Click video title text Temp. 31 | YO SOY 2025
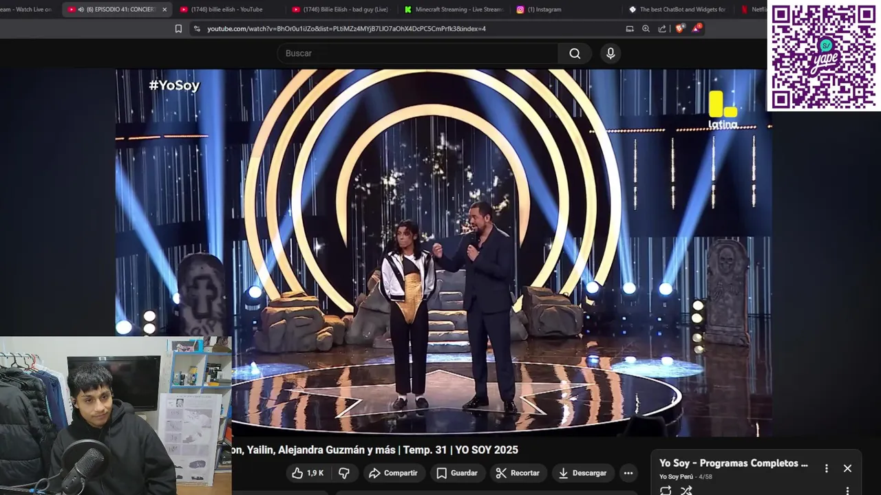Viewport: 881px width, 495px height. point(460,450)
